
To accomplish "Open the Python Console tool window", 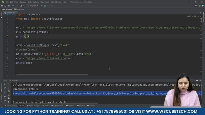I will 57,106.
